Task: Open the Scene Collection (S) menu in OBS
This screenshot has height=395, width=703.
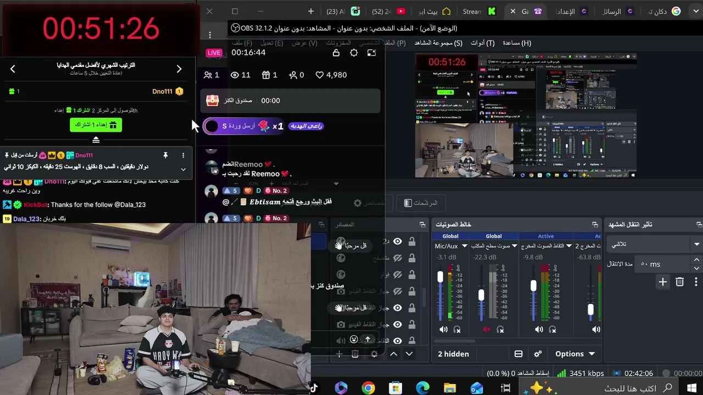Action: pyautogui.click(x=438, y=43)
